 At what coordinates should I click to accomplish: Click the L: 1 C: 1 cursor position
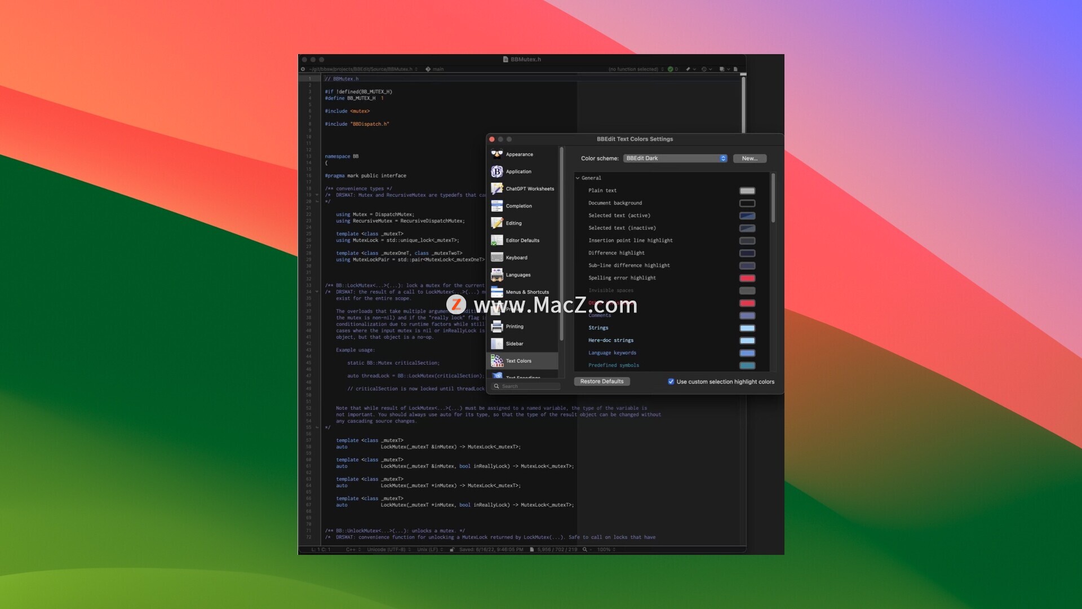[x=321, y=549]
